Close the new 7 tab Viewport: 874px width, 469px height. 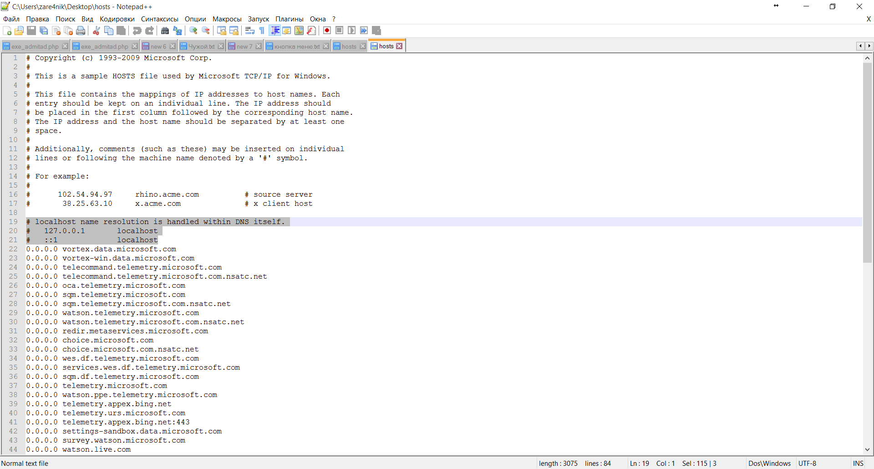tap(259, 46)
